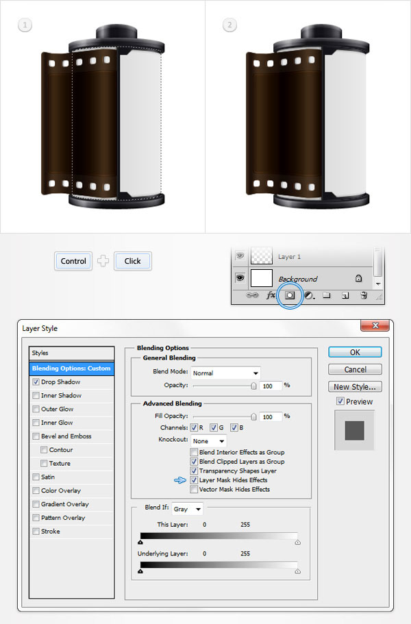
Task: Click the style preview swatch
Action: [x=355, y=431]
